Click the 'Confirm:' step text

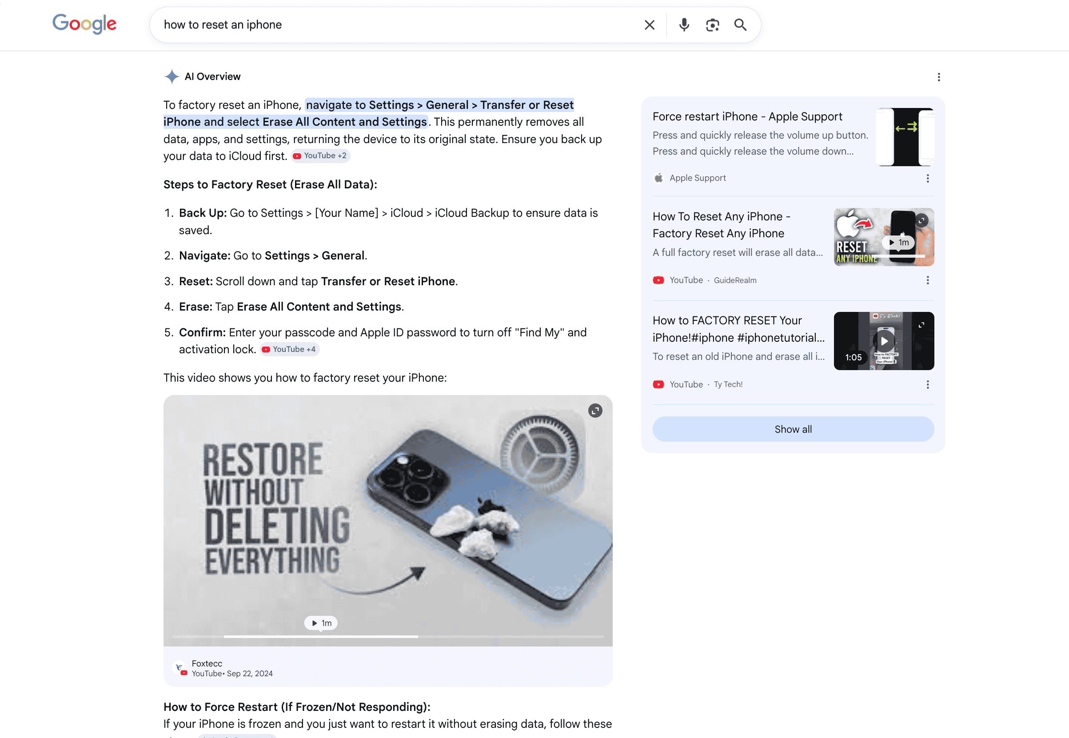click(x=202, y=333)
